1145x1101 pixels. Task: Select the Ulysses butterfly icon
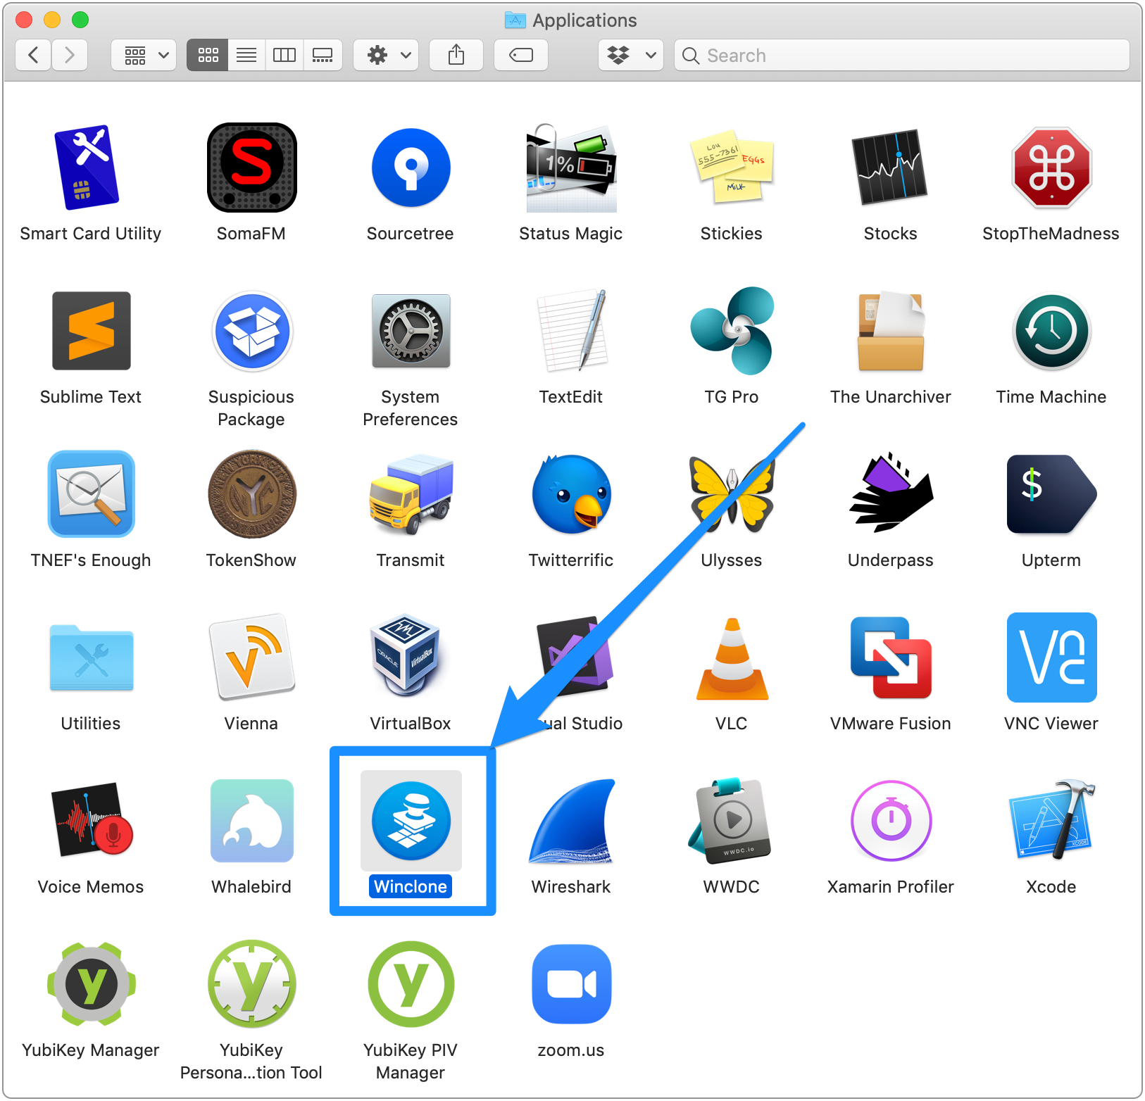(x=731, y=494)
